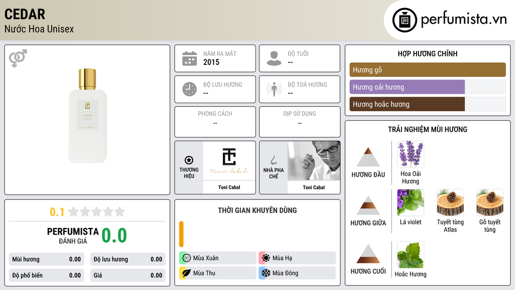
Task: Click the PHONG CÁCH style box
Action: pyautogui.click(x=215, y=122)
